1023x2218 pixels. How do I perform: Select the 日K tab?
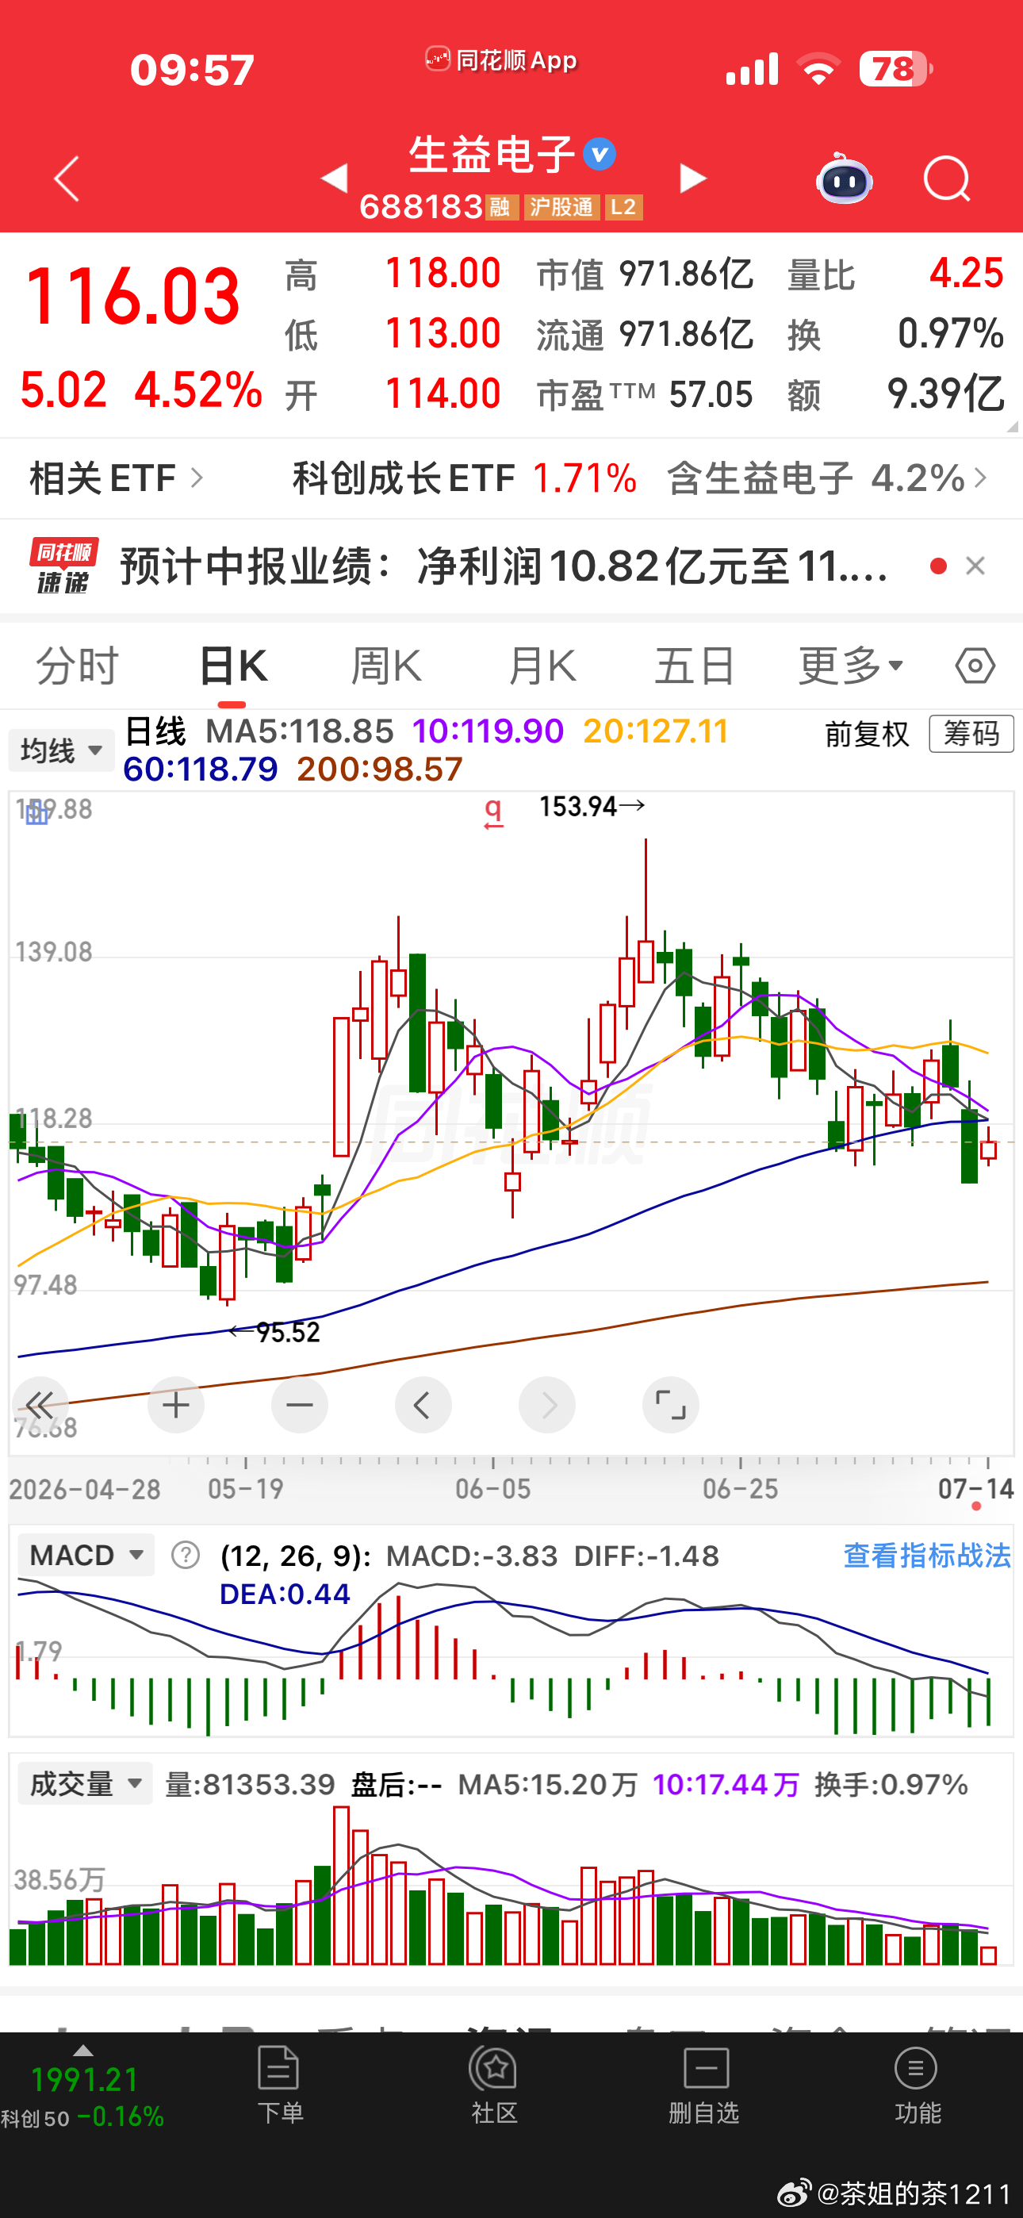(232, 666)
